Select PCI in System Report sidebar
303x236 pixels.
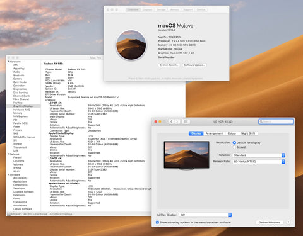[x=15, y=120]
